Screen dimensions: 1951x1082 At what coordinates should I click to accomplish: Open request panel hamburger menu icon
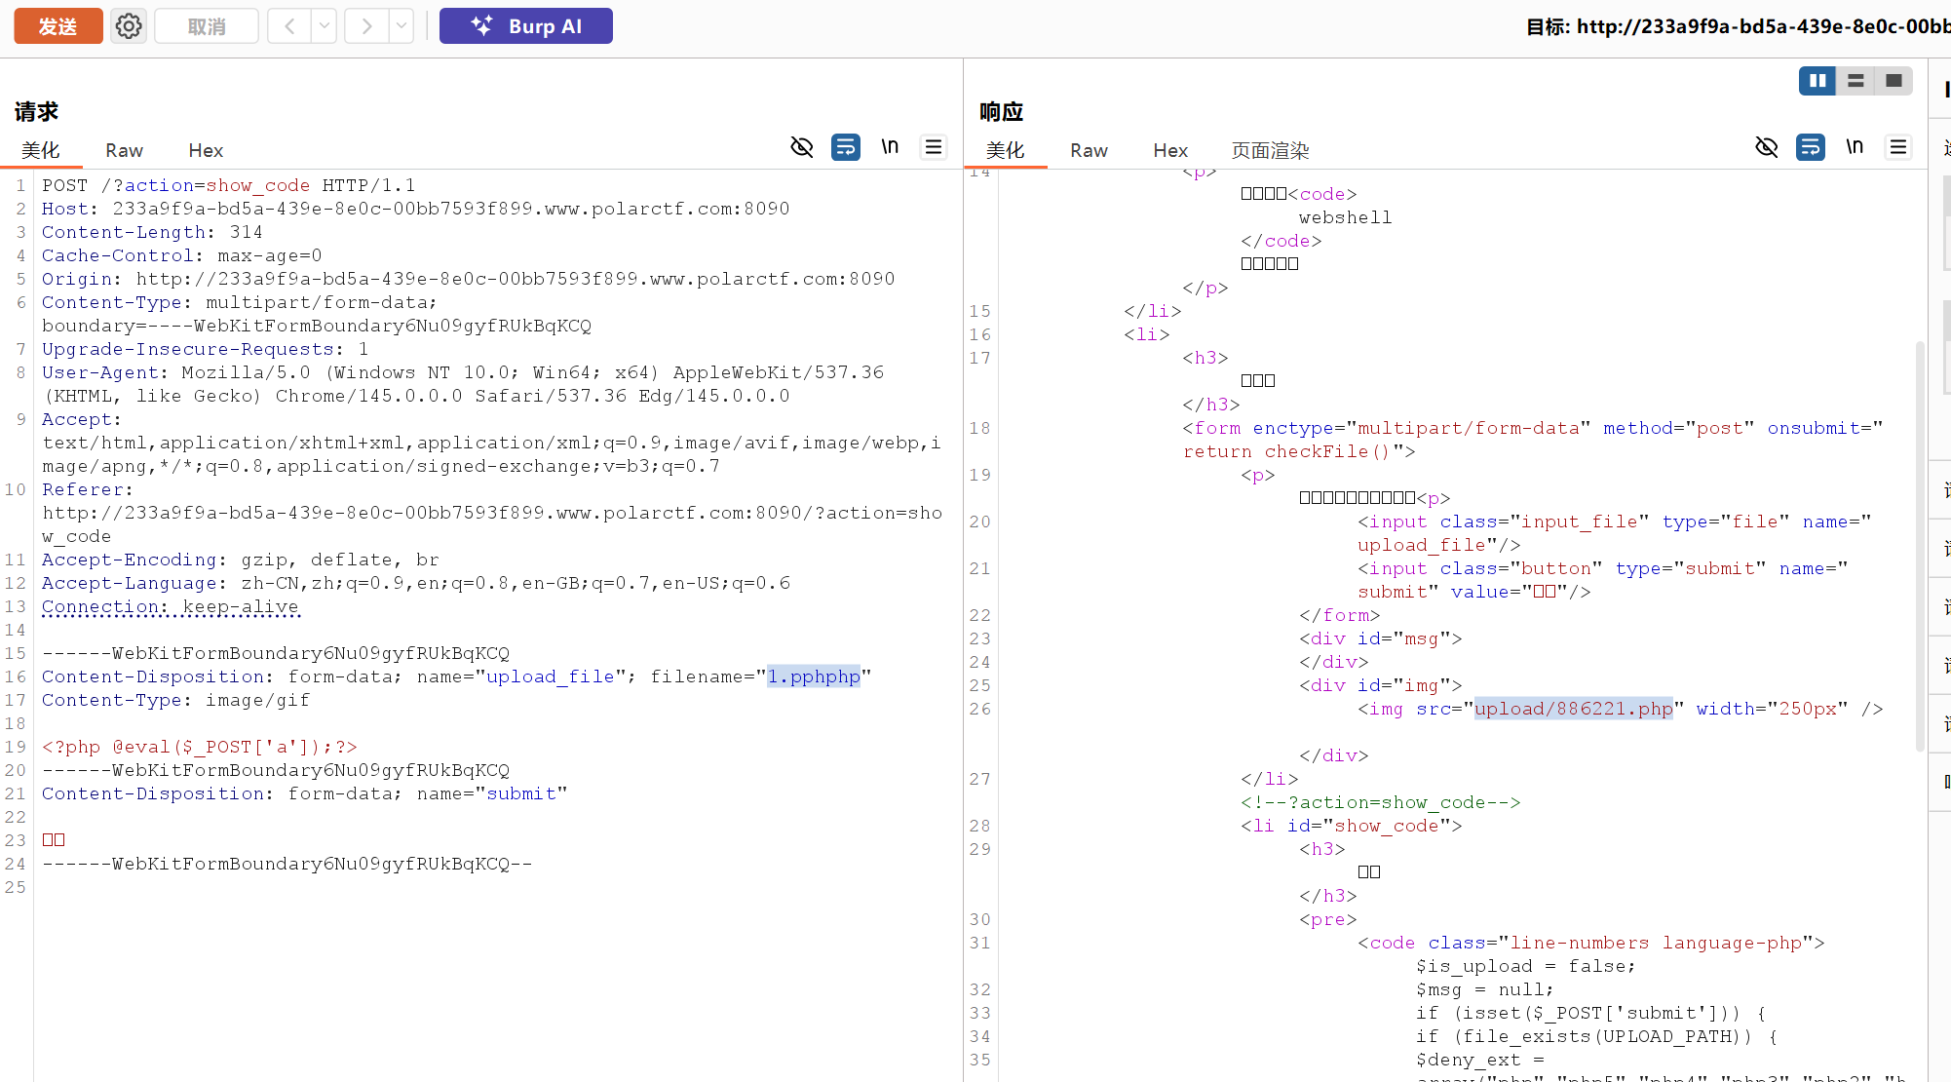(934, 147)
